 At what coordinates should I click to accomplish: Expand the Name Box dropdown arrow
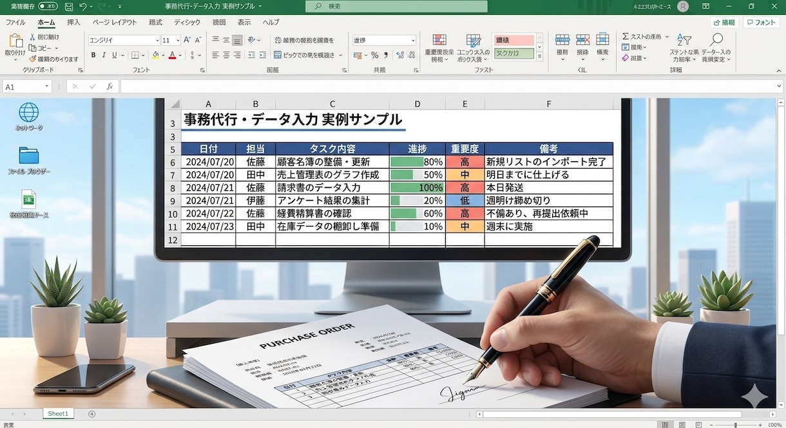(x=47, y=86)
